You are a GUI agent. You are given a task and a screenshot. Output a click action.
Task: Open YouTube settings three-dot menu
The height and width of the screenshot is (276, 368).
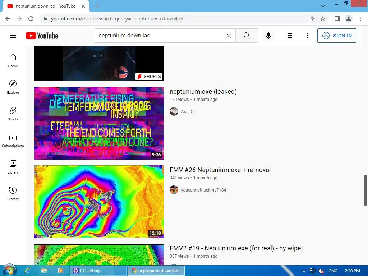[307, 36]
